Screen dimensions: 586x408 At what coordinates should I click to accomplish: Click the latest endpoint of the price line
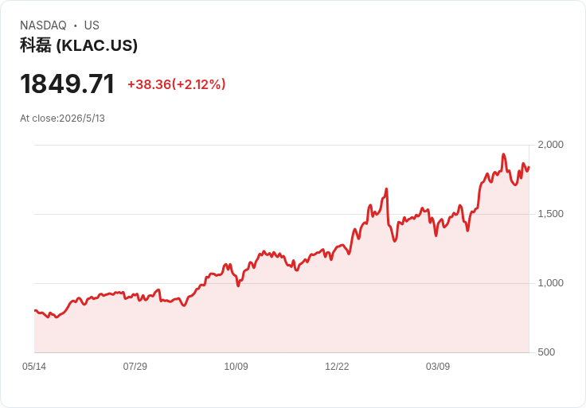pyautogui.click(x=529, y=167)
